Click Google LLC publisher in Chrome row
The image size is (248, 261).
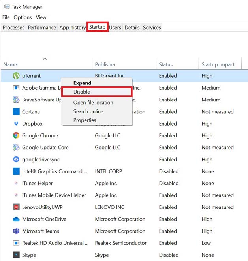pyautogui.click(x=107, y=136)
